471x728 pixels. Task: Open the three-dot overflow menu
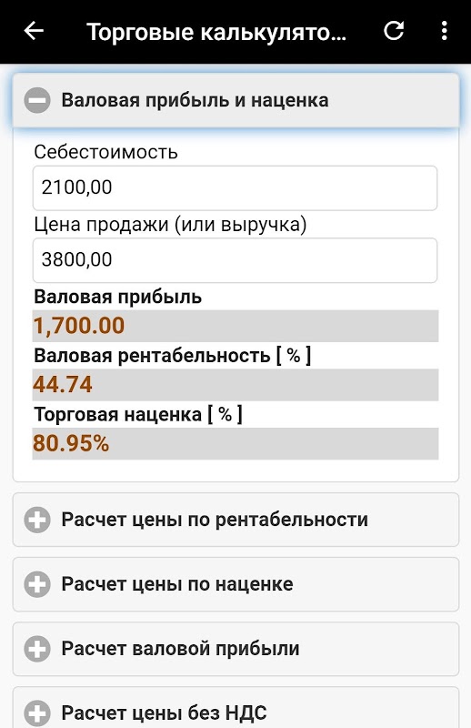pyautogui.click(x=444, y=31)
